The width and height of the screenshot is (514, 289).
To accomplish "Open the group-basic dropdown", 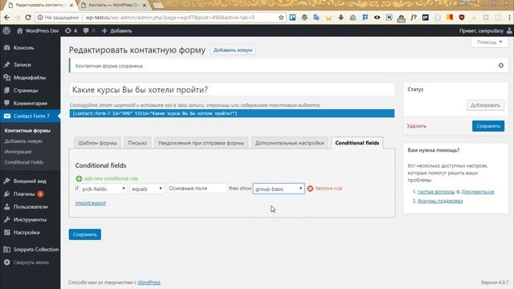I will (x=279, y=189).
